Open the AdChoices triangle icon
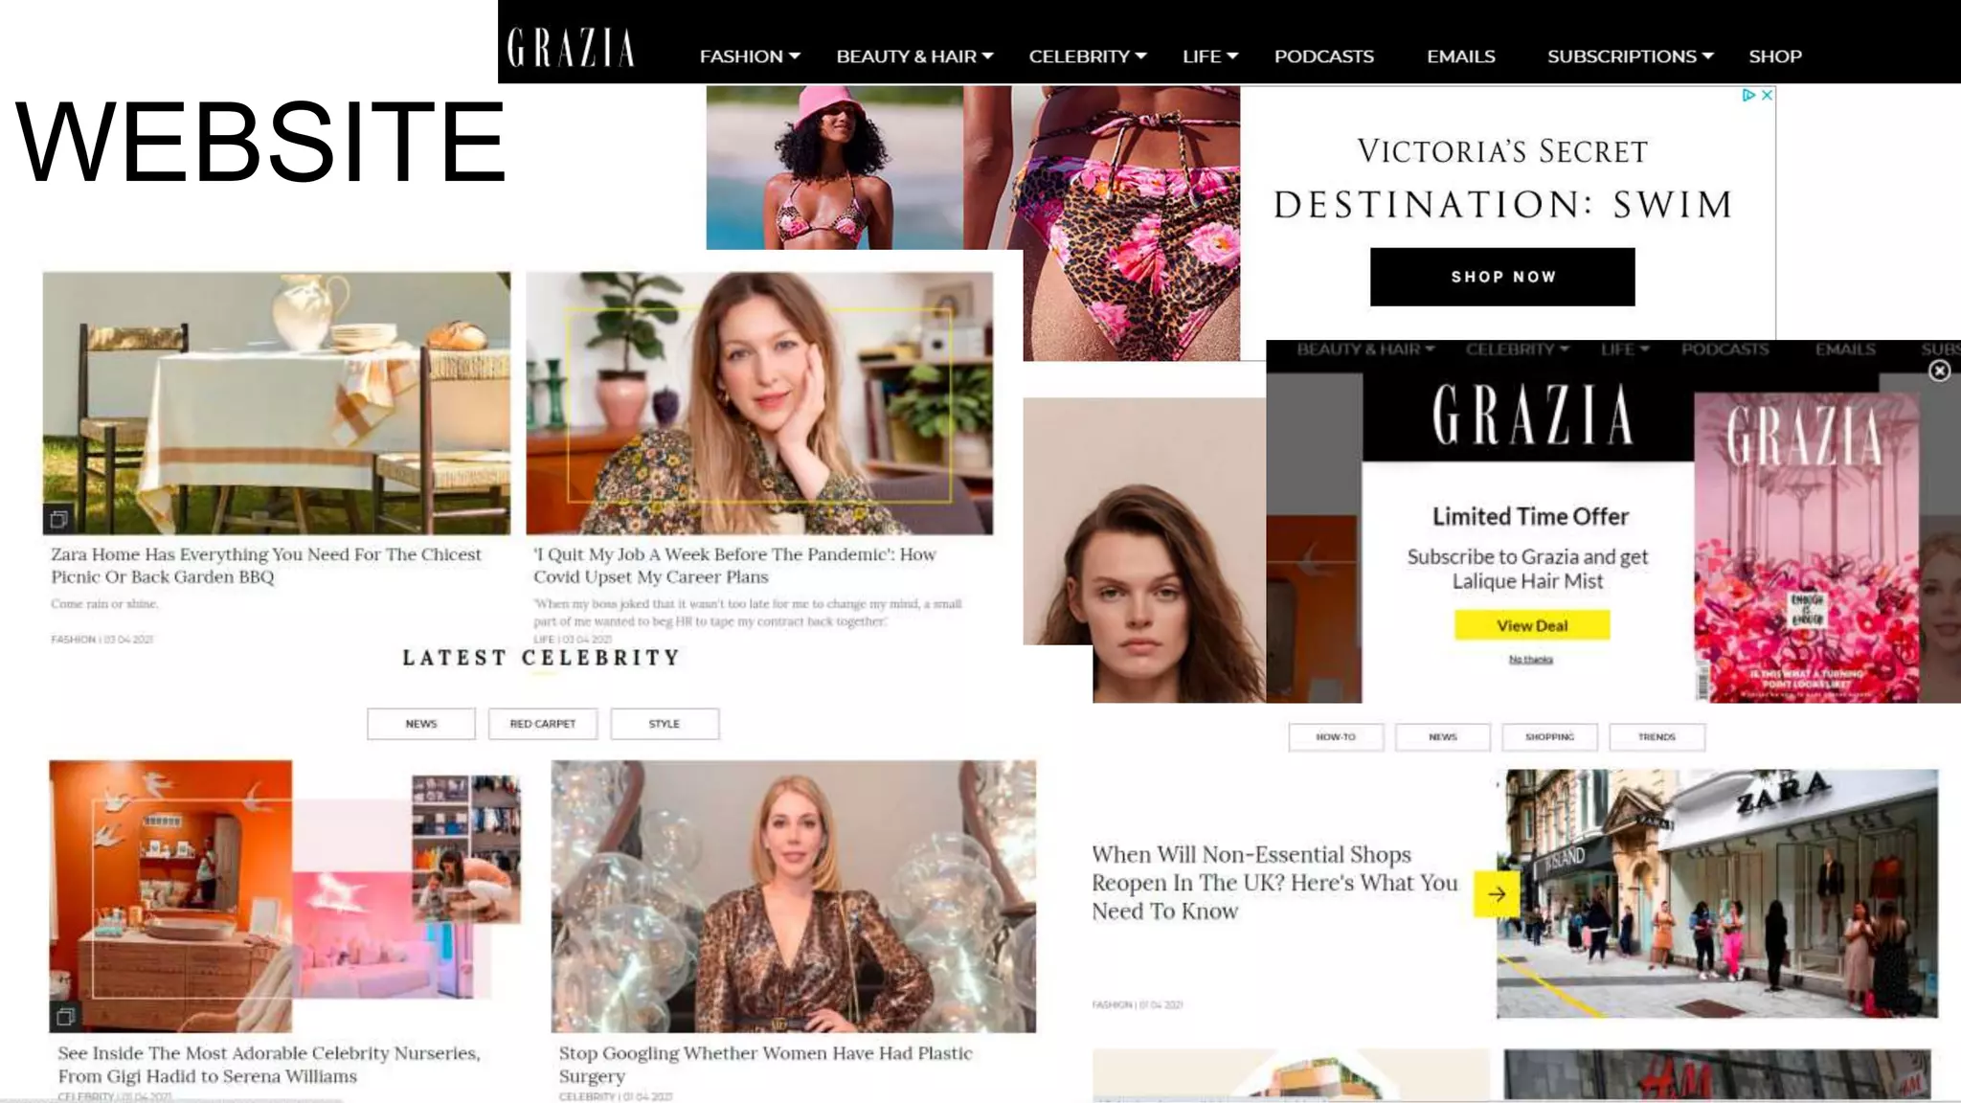Image resolution: width=1961 pixels, height=1103 pixels. (1748, 95)
